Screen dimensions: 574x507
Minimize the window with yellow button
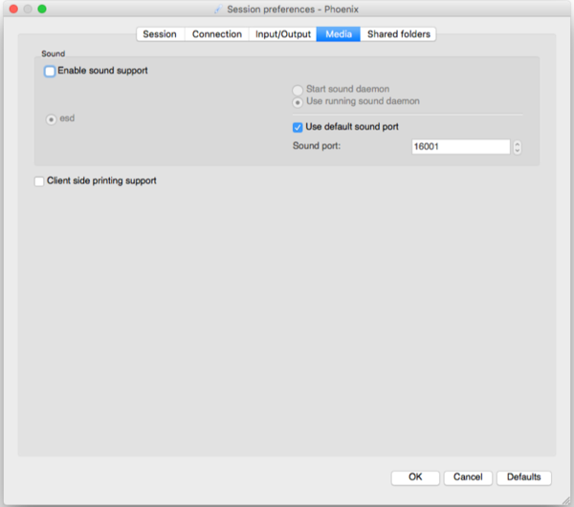pyautogui.click(x=28, y=9)
